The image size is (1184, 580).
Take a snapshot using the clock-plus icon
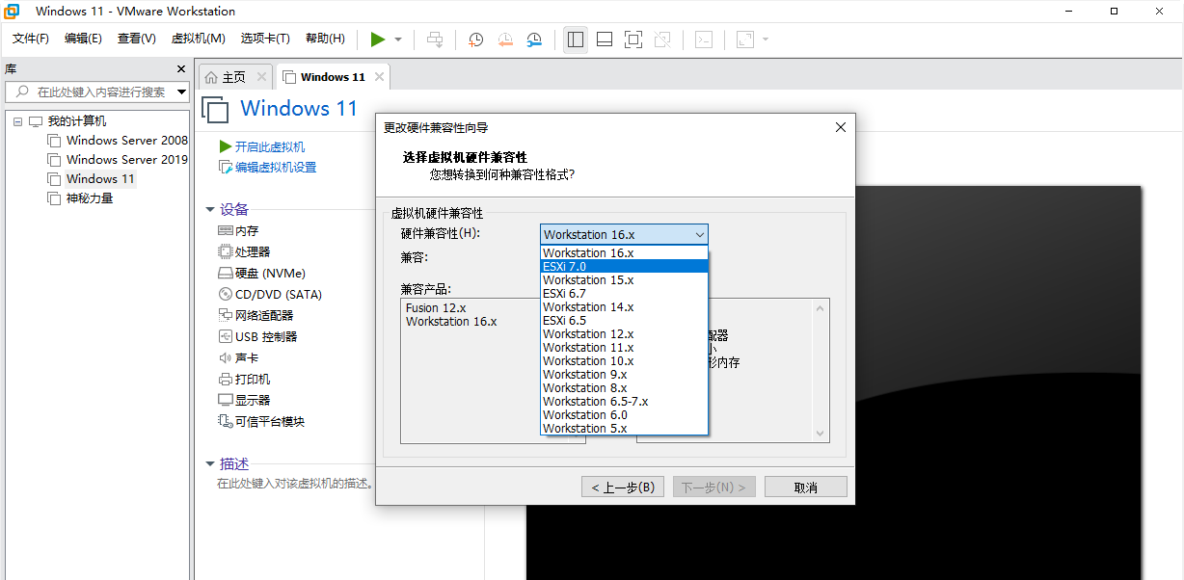click(474, 40)
